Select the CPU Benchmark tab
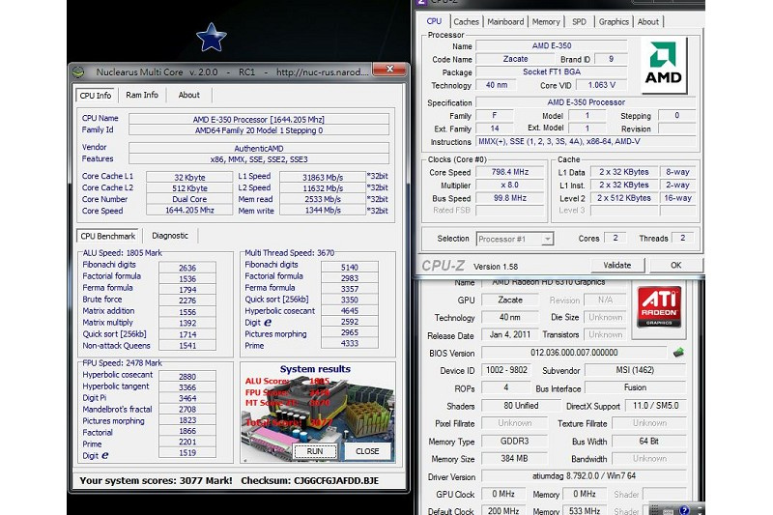This screenshot has height=515, width=773. [108, 236]
